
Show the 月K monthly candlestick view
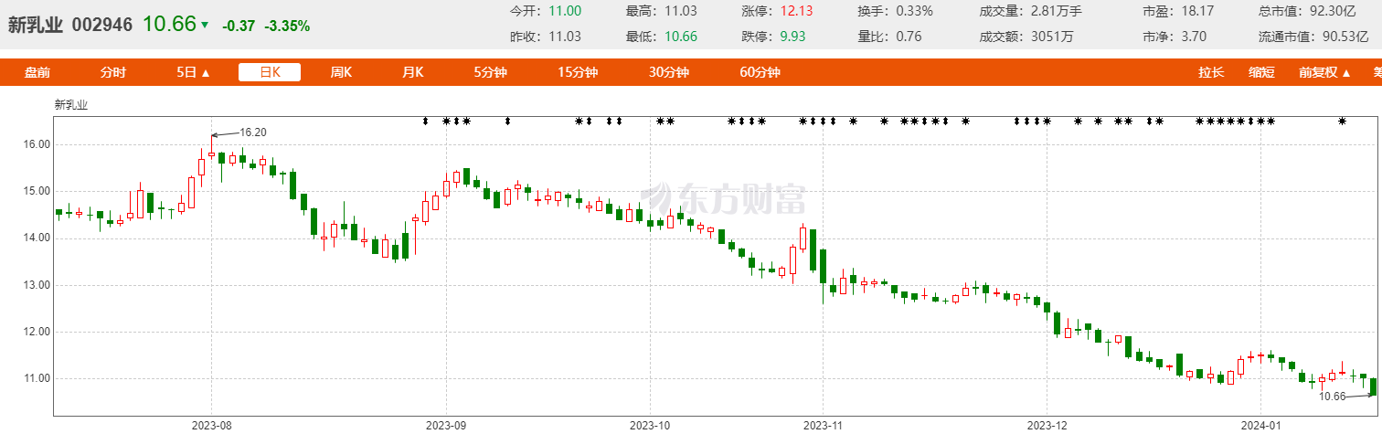coord(413,73)
